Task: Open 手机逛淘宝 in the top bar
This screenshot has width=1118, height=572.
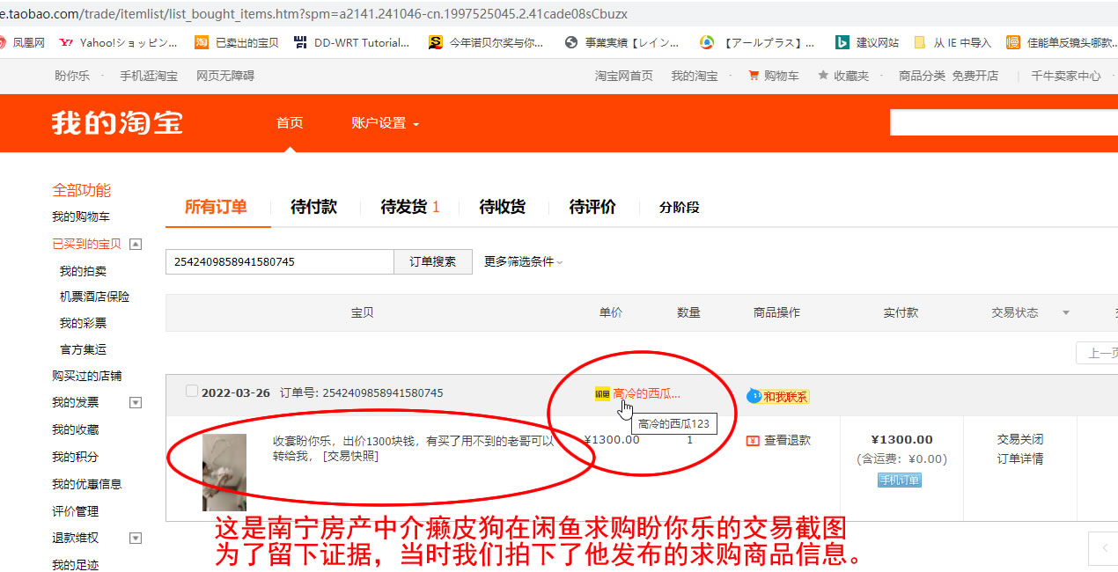Action: pyautogui.click(x=149, y=76)
